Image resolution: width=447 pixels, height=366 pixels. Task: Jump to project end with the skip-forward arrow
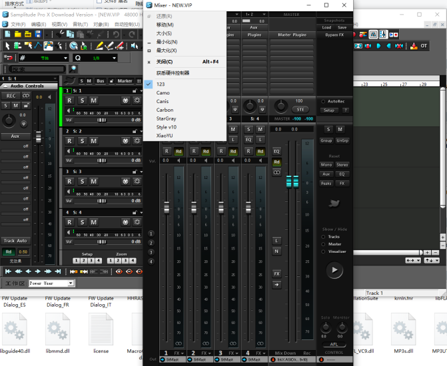pos(58,272)
